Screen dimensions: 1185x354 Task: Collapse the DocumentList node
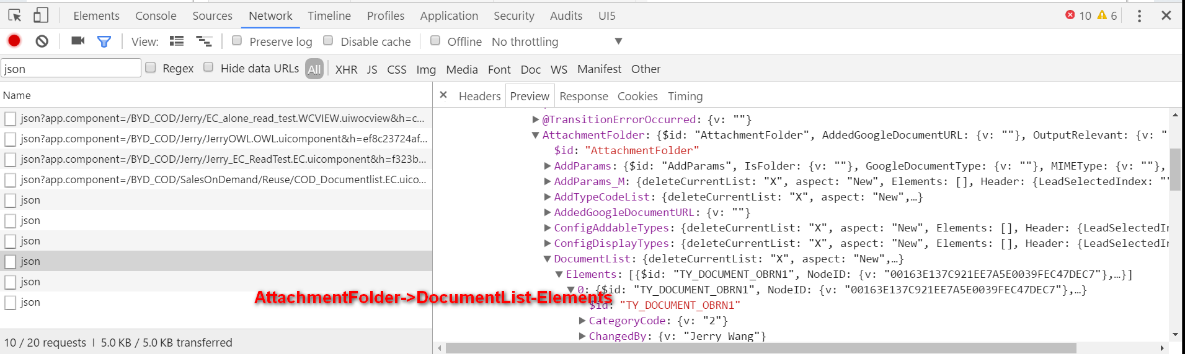click(548, 259)
